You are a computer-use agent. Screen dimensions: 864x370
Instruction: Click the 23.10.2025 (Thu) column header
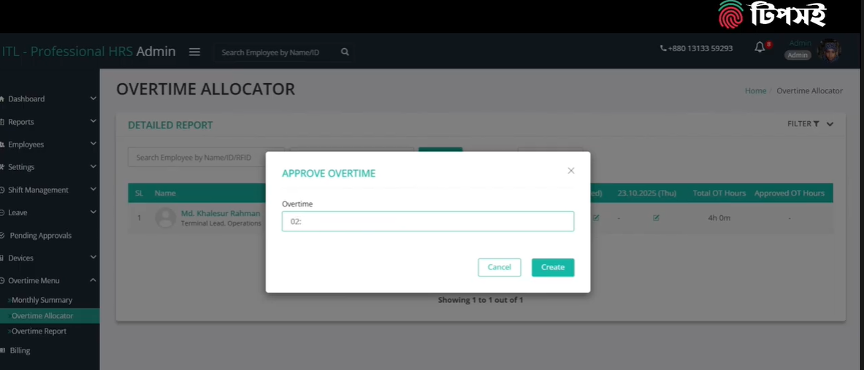tap(647, 193)
